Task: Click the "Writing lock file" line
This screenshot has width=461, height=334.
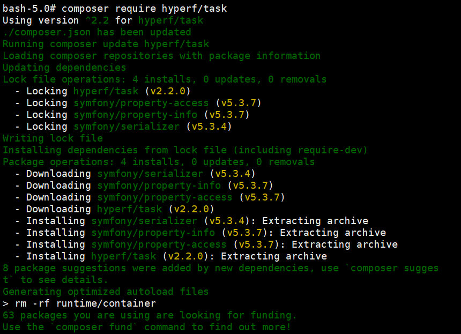Action: [53, 138]
